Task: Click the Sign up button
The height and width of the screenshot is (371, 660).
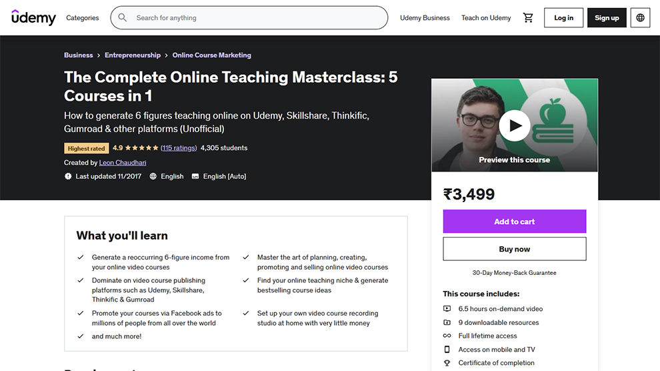Action: 607,18
